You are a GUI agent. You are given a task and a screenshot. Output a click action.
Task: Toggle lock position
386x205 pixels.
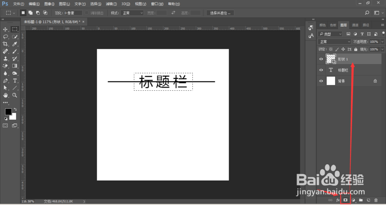[344, 49]
